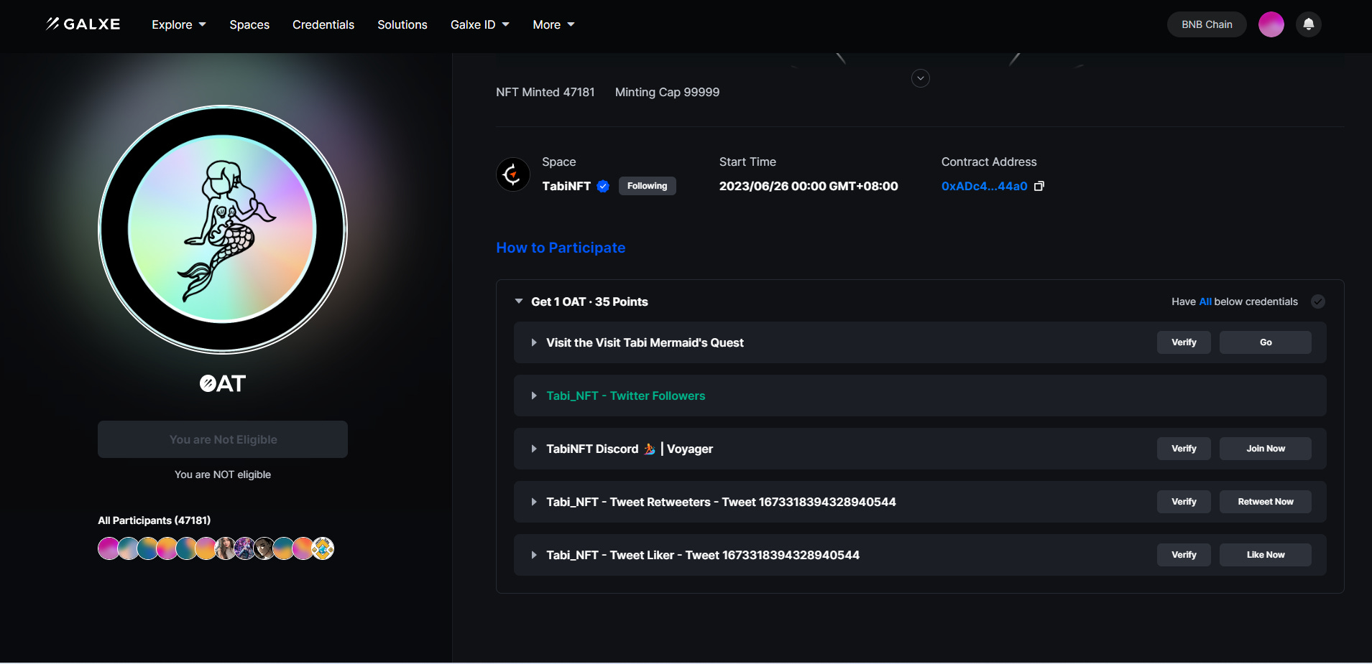Expand details with the chevron above NFT Minted
1372x664 pixels.
920,78
